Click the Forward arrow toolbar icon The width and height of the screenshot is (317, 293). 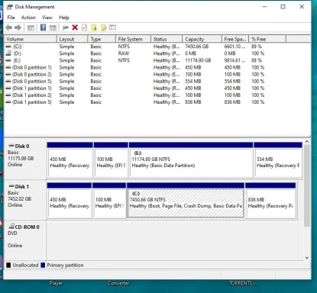coord(18,27)
